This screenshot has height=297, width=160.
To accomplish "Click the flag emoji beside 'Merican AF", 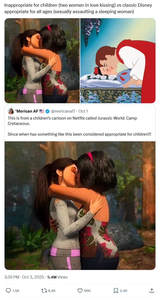I will coord(42,111).
